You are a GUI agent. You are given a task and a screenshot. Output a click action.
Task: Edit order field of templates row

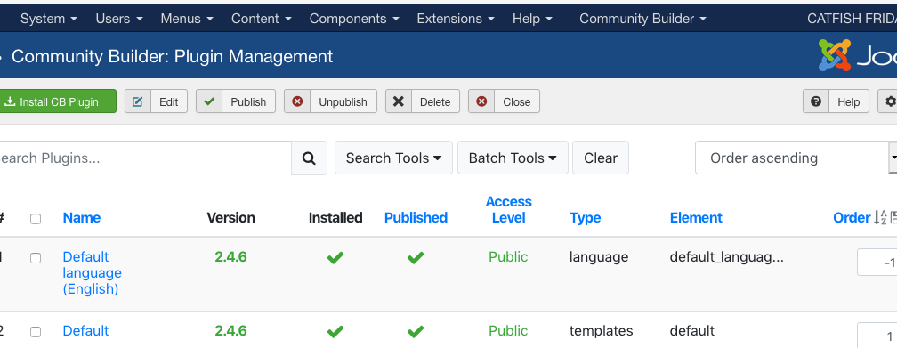pyautogui.click(x=877, y=336)
